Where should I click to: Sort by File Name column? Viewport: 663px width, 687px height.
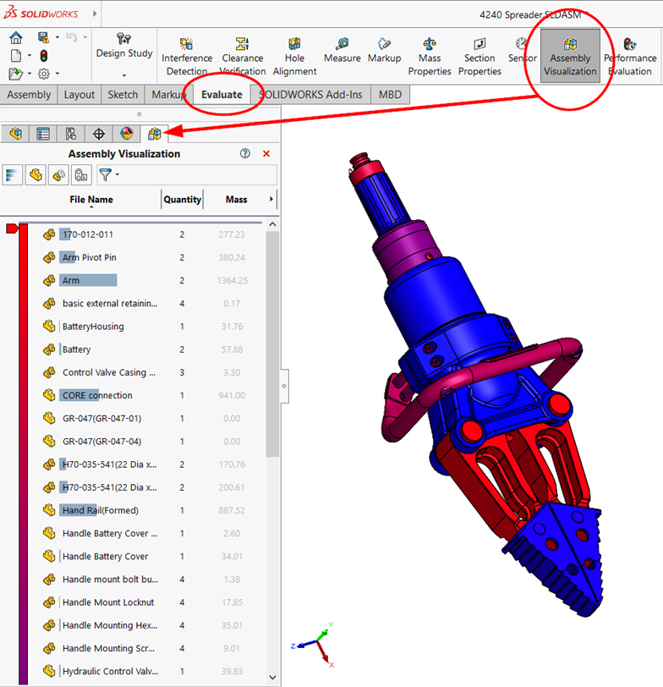91,200
